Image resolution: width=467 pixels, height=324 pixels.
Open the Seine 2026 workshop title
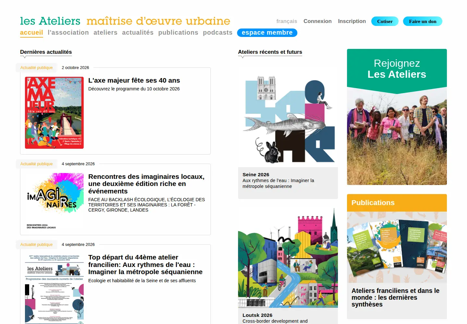[x=256, y=175]
